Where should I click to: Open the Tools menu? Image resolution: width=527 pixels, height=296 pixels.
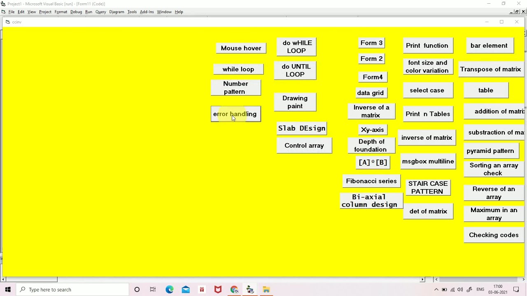click(132, 12)
